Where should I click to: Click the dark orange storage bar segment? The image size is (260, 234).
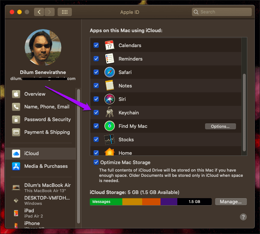click(151, 202)
